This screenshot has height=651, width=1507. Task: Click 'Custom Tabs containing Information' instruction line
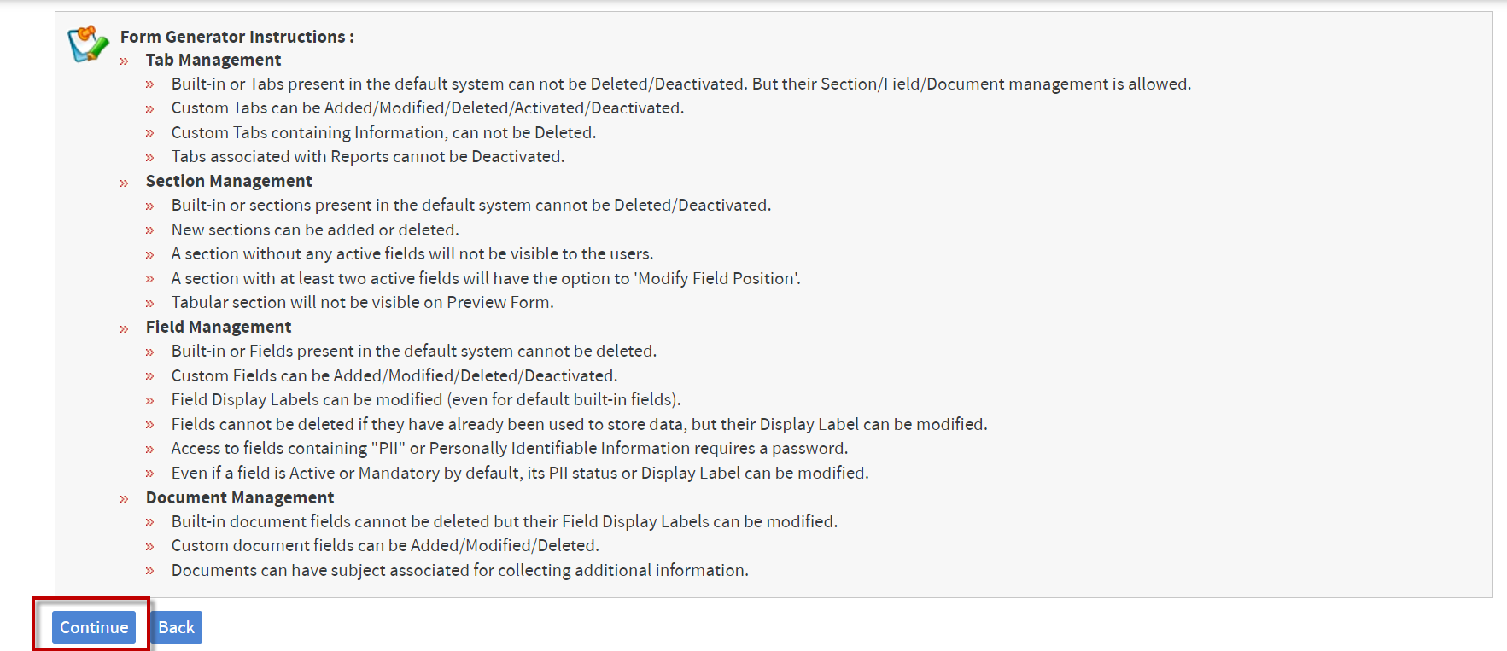point(384,132)
